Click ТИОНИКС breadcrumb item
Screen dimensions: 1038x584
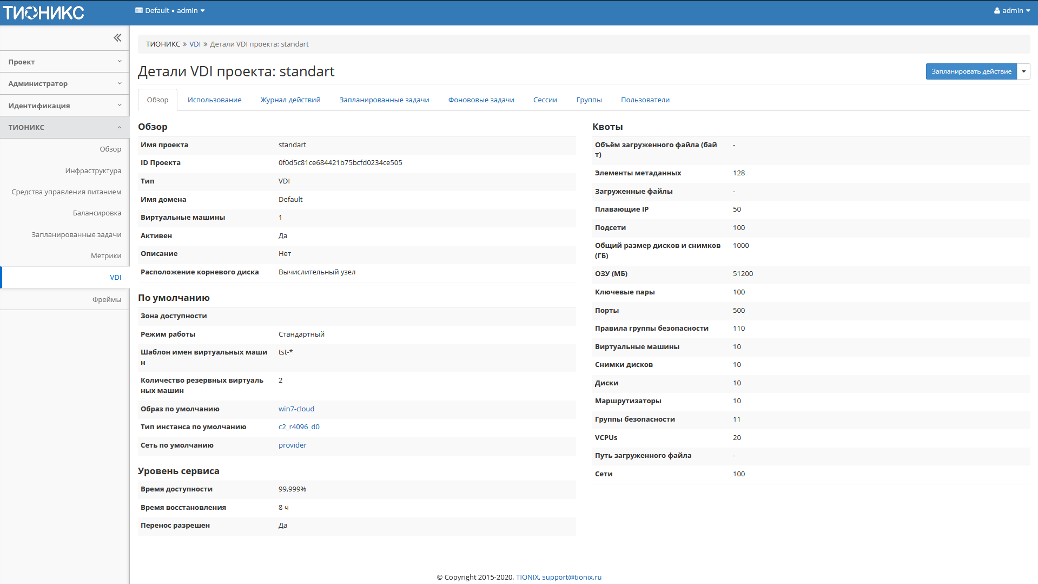tap(163, 44)
